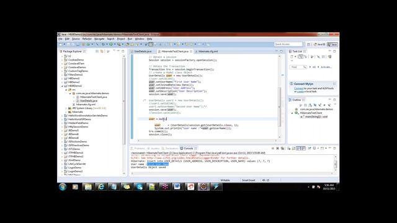Click Remove All Terminated Launches icon

pyautogui.click(x=282, y=149)
